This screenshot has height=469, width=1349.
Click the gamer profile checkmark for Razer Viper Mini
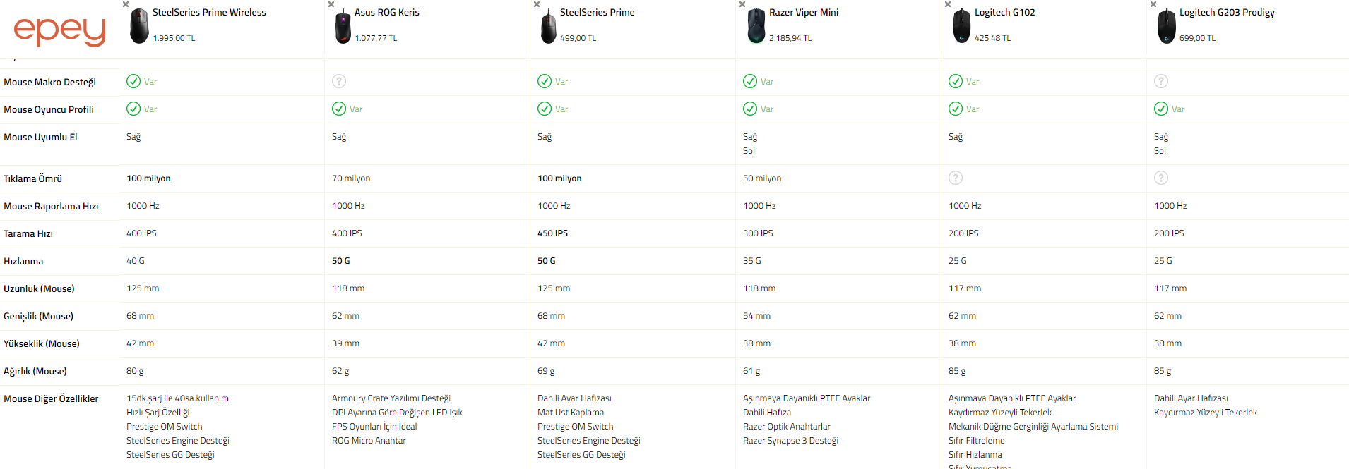tap(750, 109)
